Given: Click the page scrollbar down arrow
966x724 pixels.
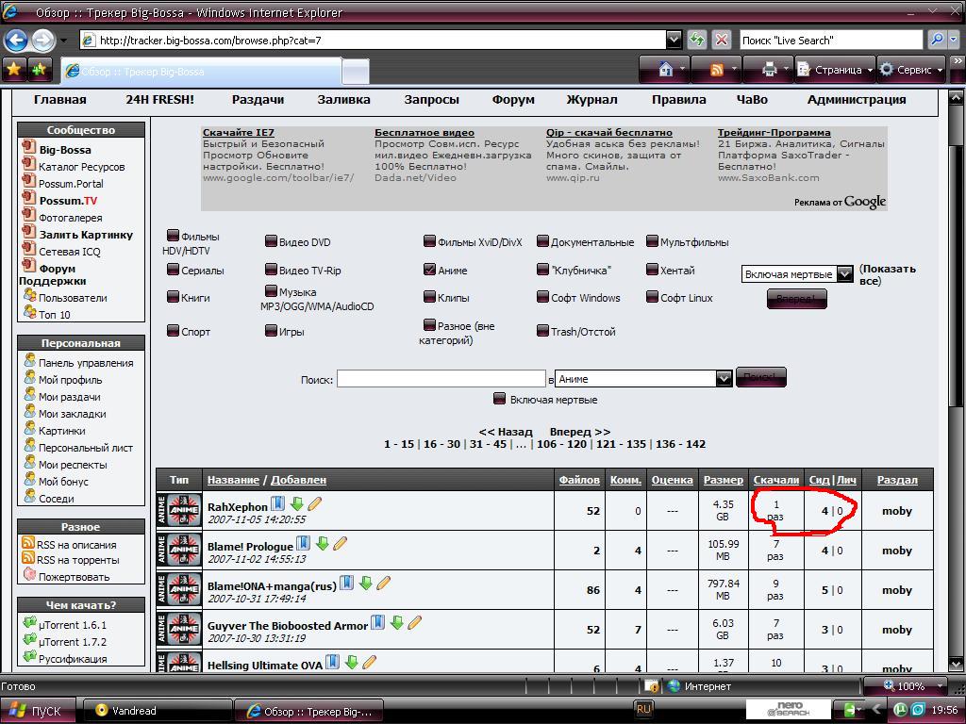Looking at the screenshot, I should pos(956,664).
